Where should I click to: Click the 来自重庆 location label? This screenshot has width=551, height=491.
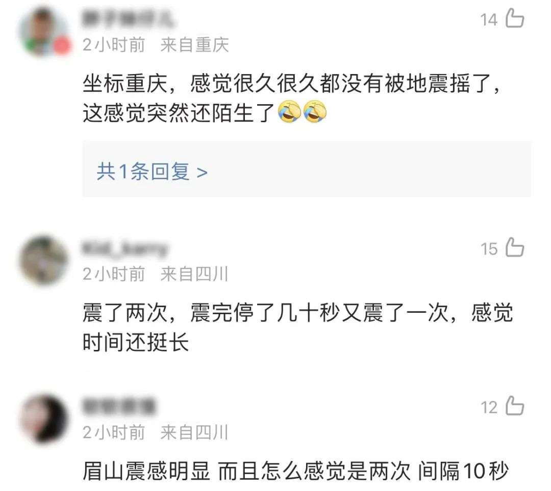(x=195, y=45)
